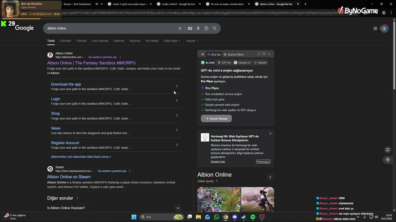Open 'Albion Online | The Fantasy Sandbox MMORPG' link
Viewport: 396px width, 222px height.
(x=91, y=63)
